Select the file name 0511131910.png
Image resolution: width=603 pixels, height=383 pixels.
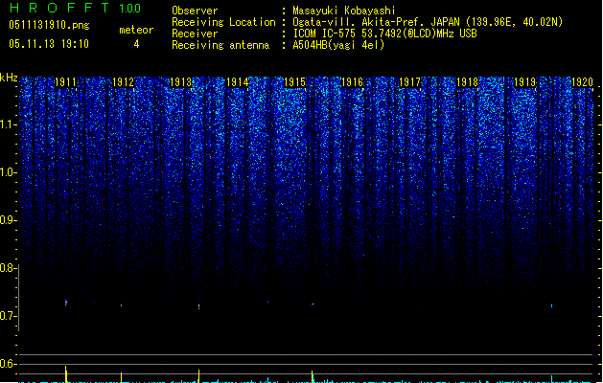click(49, 26)
